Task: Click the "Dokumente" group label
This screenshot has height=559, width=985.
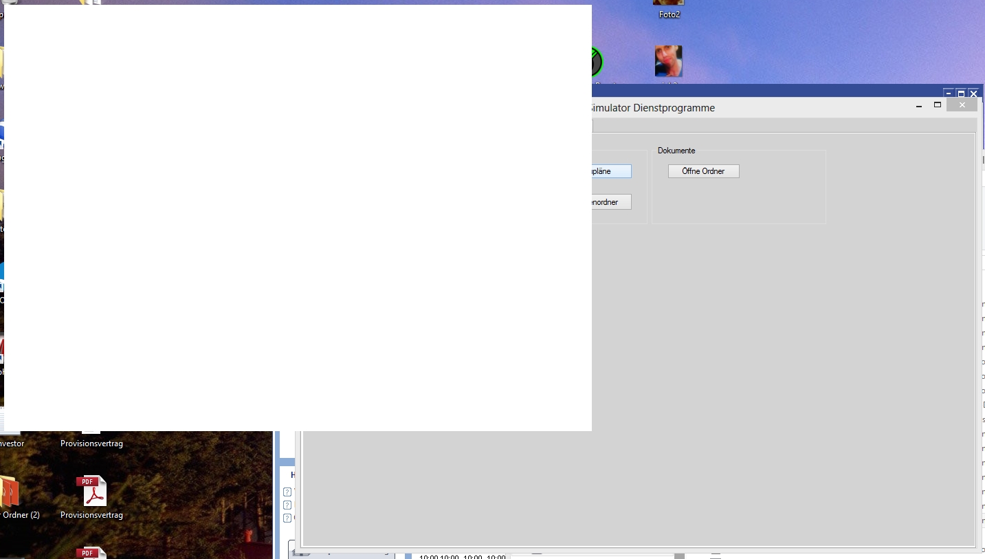Action: [x=676, y=151]
